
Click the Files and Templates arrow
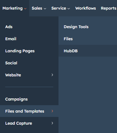coord(52,111)
